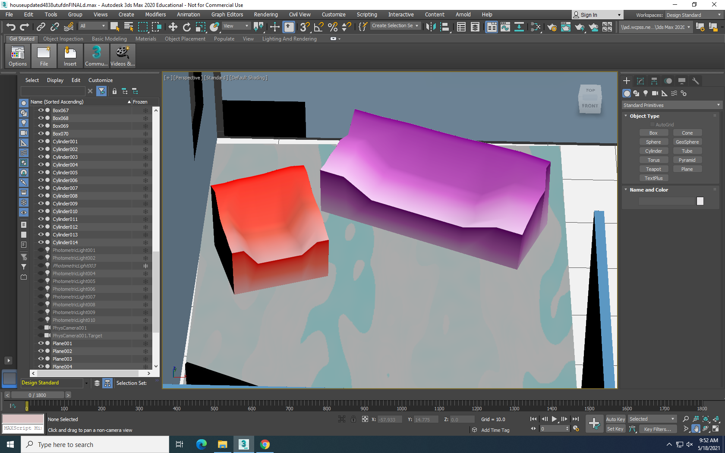
Task: Hide Cylinder008 with its eye icon
Action: pyautogui.click(x=41, y=196)
